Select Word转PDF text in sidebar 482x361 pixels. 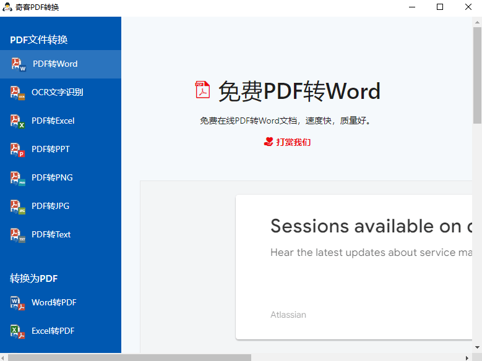pos(54,302)
